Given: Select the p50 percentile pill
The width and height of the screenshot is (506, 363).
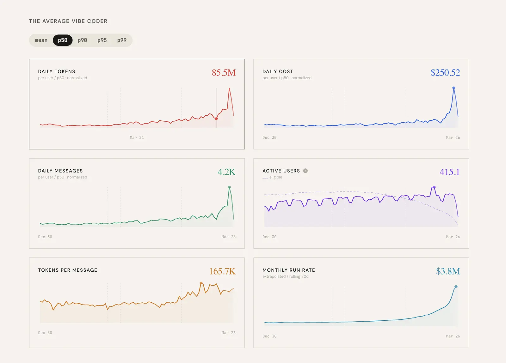Looking at the screenshot, I should point(63,40).
